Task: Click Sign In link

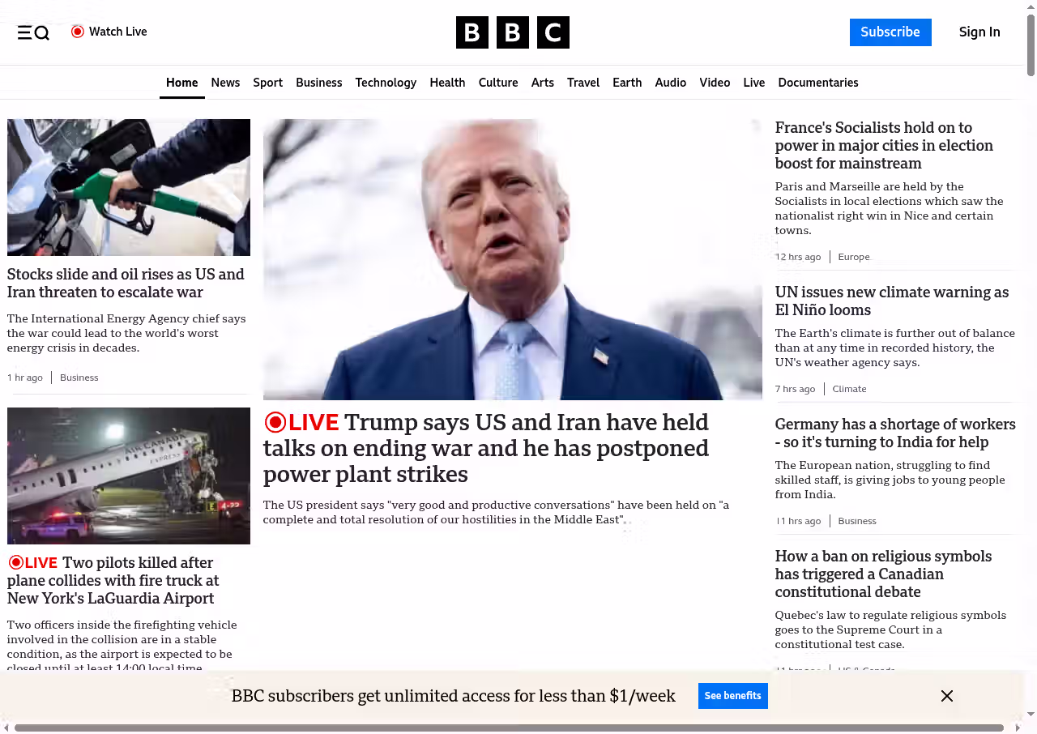Action: point(979,32)
